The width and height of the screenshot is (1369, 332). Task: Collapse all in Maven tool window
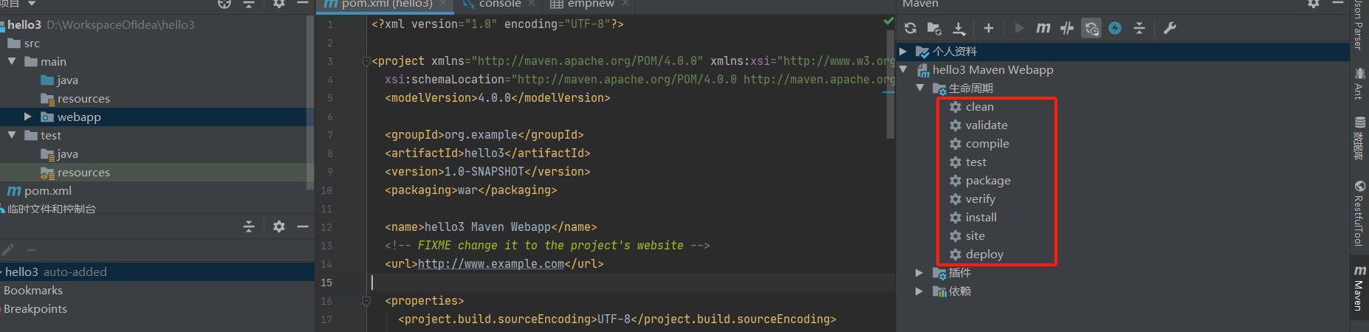pos(1139,28)
